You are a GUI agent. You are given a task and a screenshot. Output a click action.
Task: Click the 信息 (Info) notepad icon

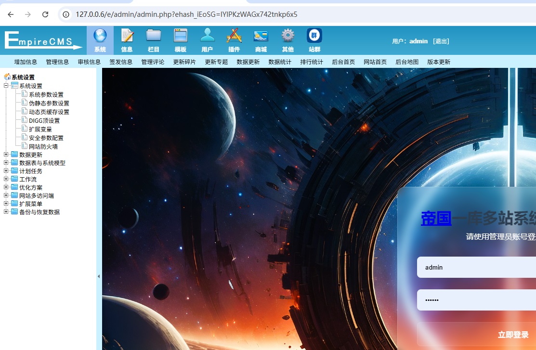click(127, 36)
